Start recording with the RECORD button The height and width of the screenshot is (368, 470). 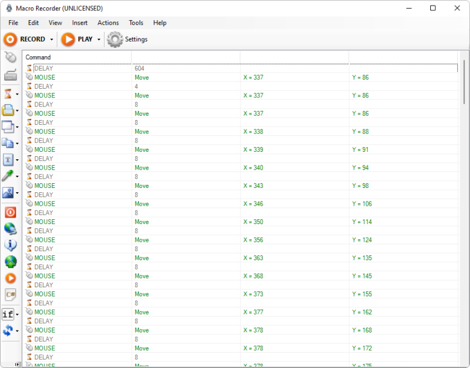pyautogui.click(x=26, y=39)
